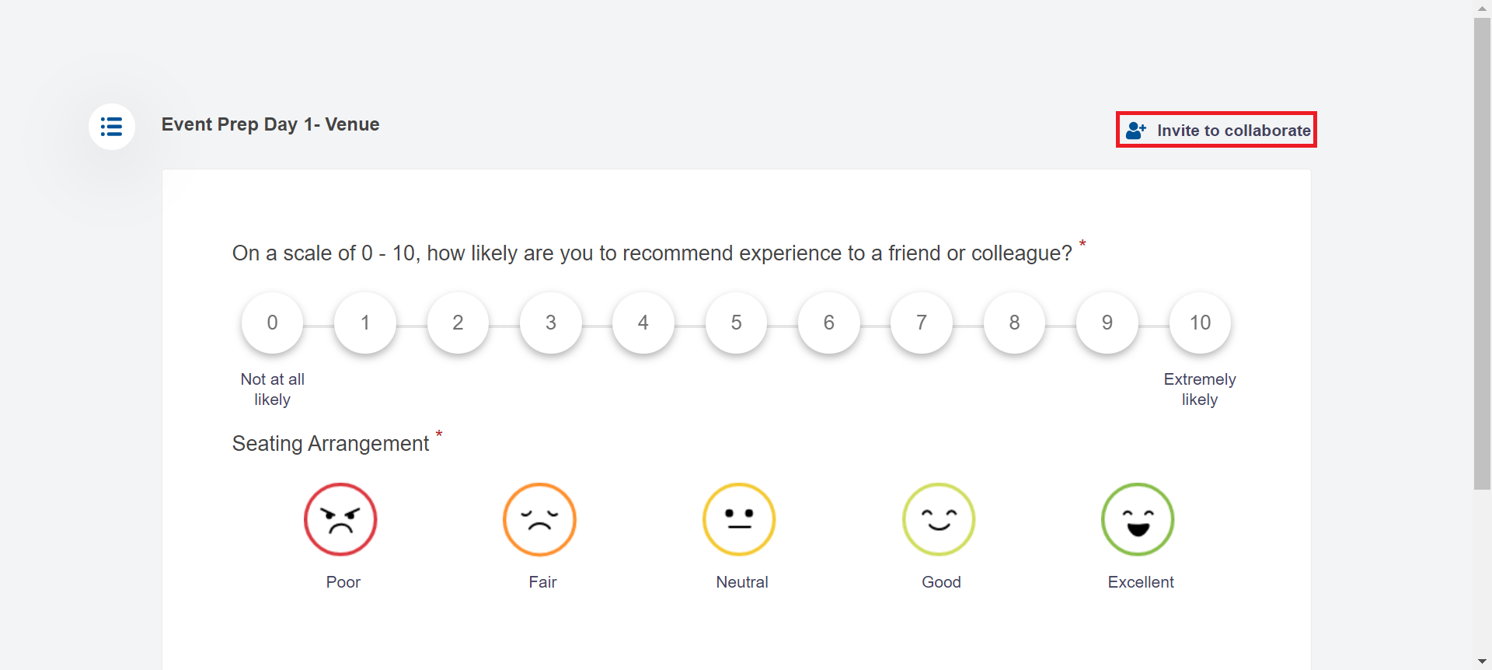Pick score 6 on the scale
The width and height of the screenshot is (1492, 670).
[829, 323]
